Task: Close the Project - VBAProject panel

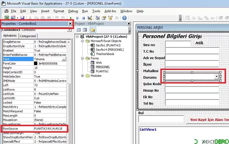Action: (x=129, y=24)
